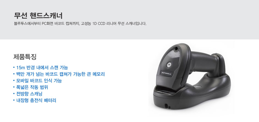Screen dimensions: 259x122
Task: Click the round Motorola M logo on the scanner
Action: coord(169,65)
